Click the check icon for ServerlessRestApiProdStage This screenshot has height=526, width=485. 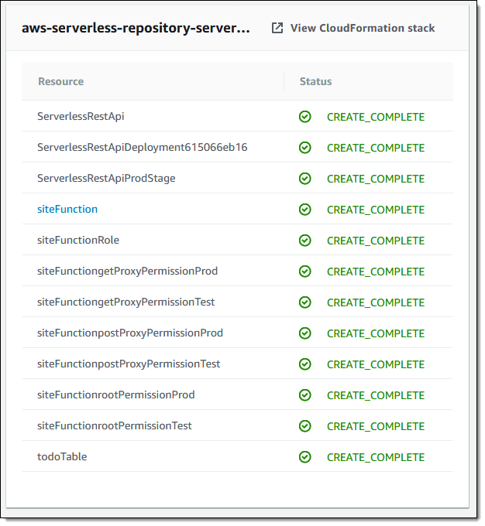[305, 179]
